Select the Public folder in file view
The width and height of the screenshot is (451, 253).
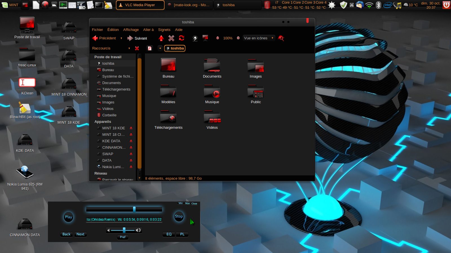256,94
